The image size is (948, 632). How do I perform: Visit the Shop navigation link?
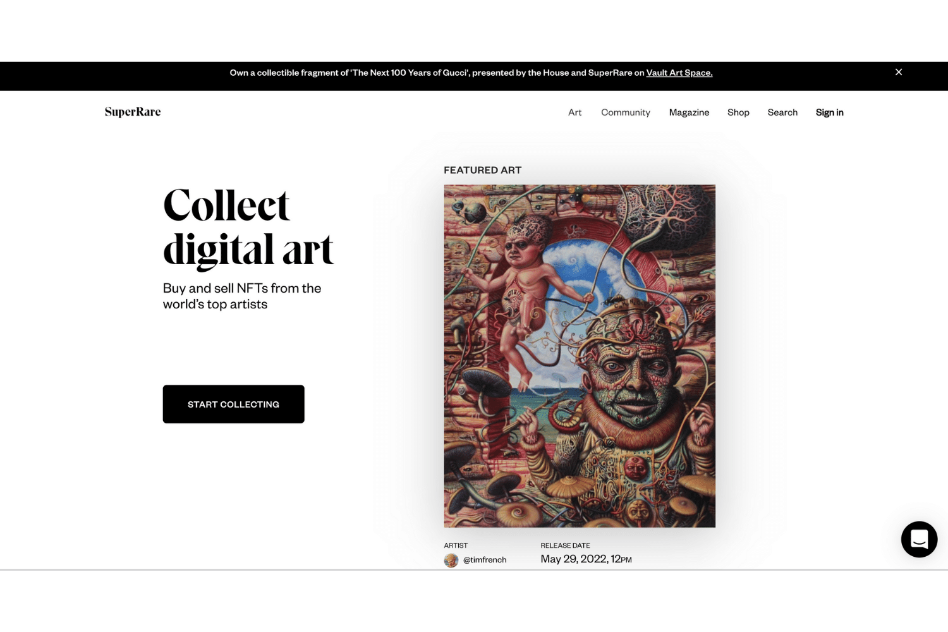pyautogui.click(x=738, y=112)
